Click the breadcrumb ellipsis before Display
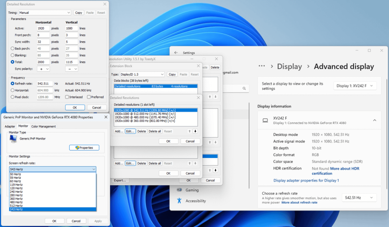 point(262,66)
